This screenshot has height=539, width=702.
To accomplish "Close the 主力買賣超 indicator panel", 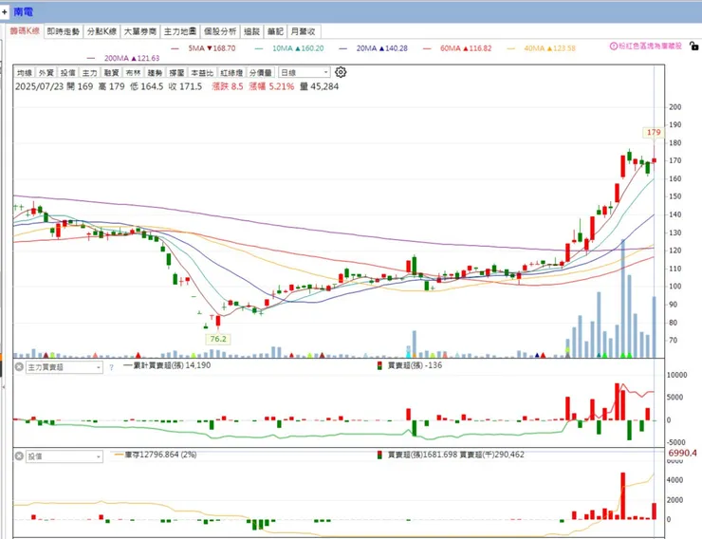I will click(x=19, y=367).
